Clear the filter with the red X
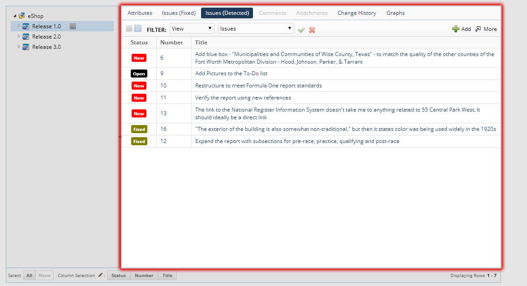This screenshot has height=286, width=527. pyautogui.click(x=312, y=30)
